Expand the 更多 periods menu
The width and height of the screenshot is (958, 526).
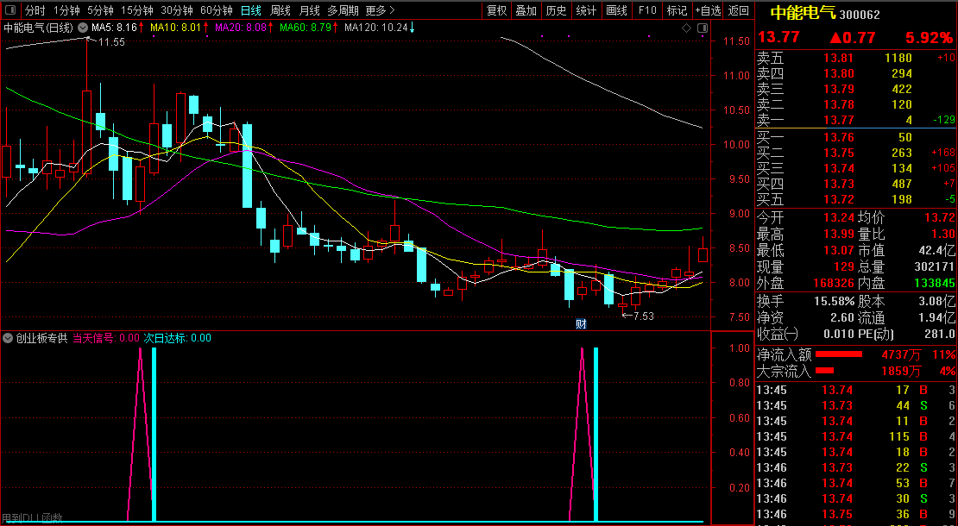point(380,10)
